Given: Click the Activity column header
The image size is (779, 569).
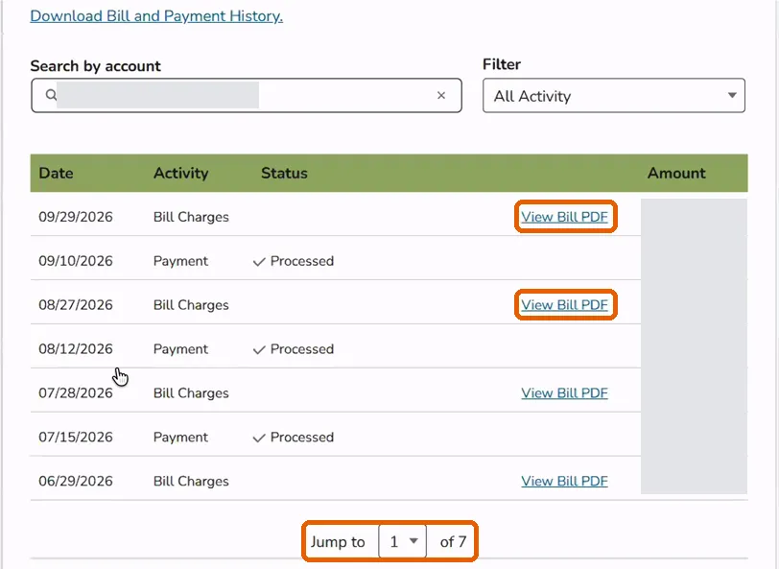Looking at the screenshot, I should (x=180, y=173).
